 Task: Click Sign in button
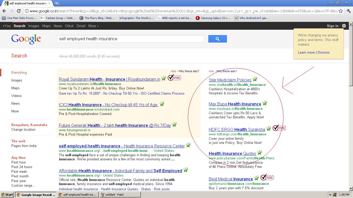click(333, 26)
